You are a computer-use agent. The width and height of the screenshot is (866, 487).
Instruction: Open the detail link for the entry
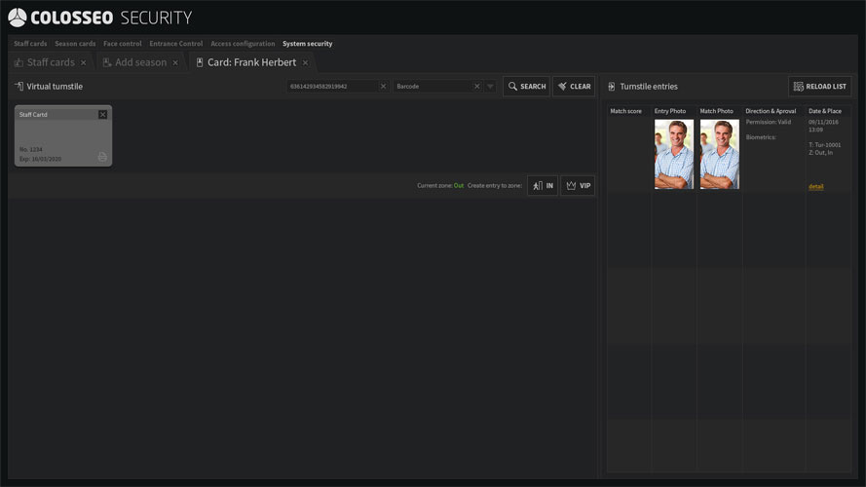coord(815,187)
